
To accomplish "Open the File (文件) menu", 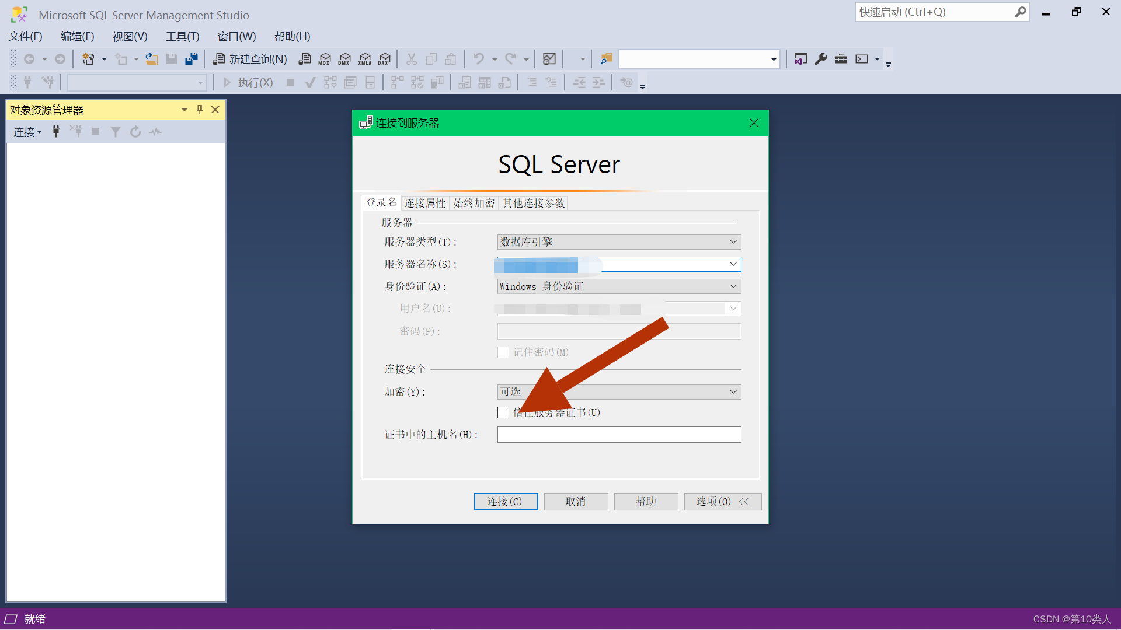I will [x=26, y=36].
